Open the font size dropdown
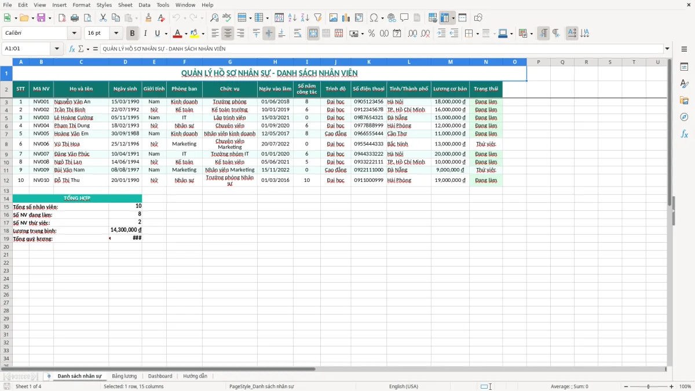 coord(116,34)
